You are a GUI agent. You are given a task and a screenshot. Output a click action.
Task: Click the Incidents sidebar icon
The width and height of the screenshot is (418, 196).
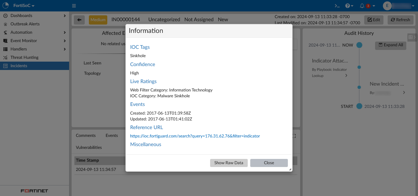[5, 66]
